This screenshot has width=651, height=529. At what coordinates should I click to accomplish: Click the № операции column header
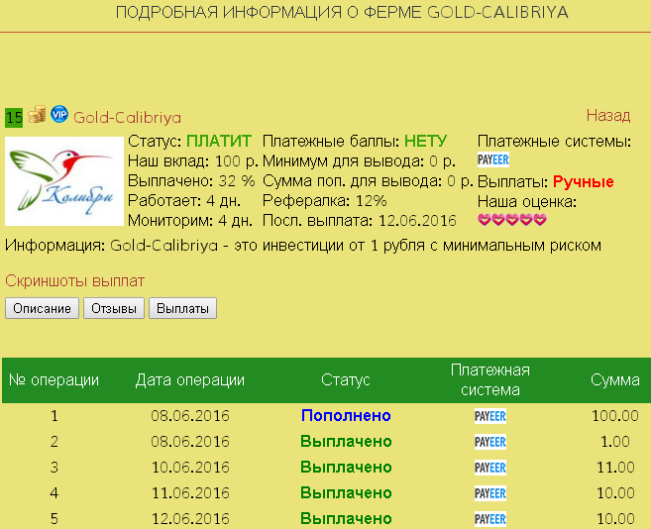54,380
